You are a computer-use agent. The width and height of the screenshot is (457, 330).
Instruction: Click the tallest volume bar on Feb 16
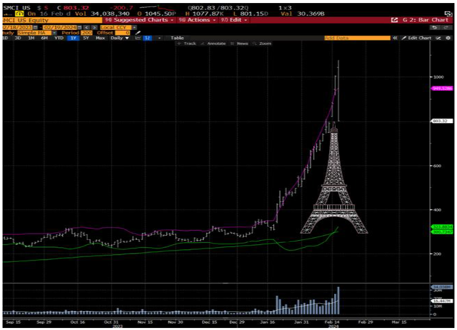tap(338, 301)
